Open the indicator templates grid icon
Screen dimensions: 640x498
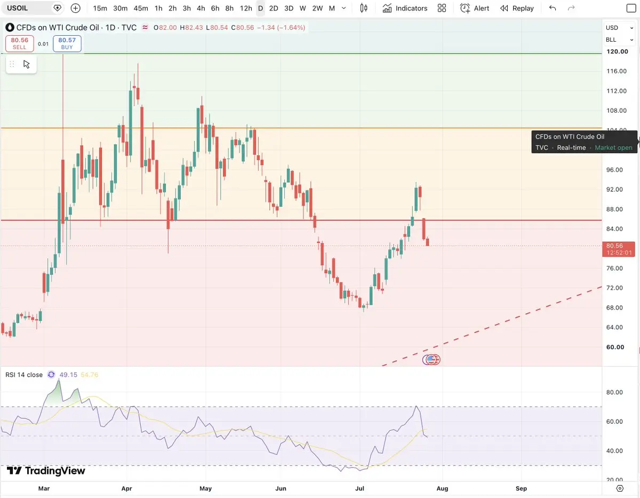(x=442, y=8)
